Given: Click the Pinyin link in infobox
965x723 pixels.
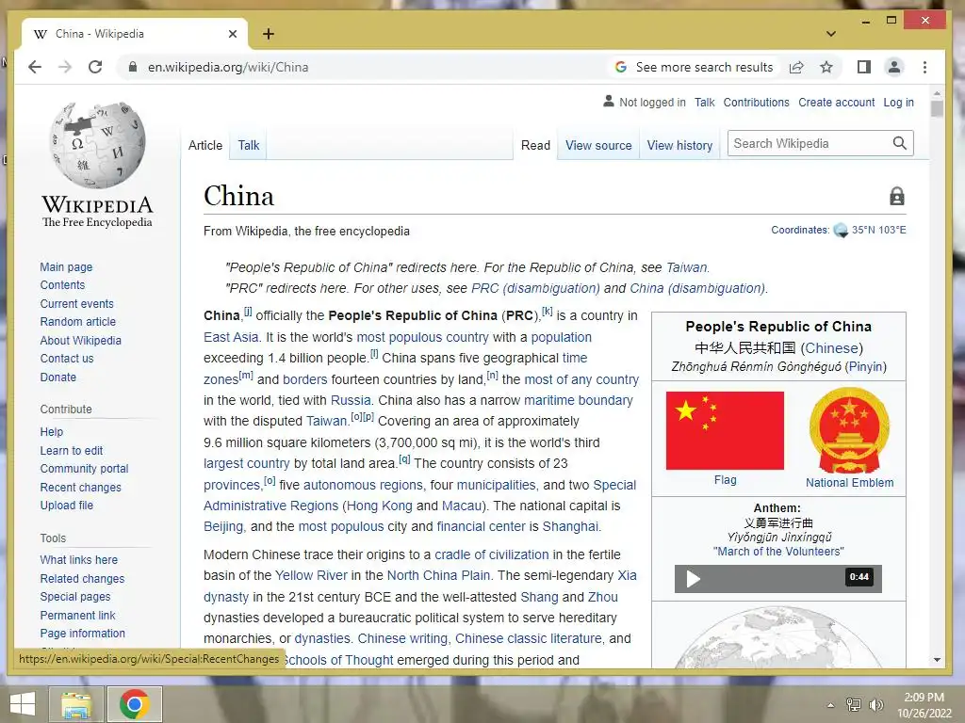Looking at the screenshot, I should click(x=865, y=367).
